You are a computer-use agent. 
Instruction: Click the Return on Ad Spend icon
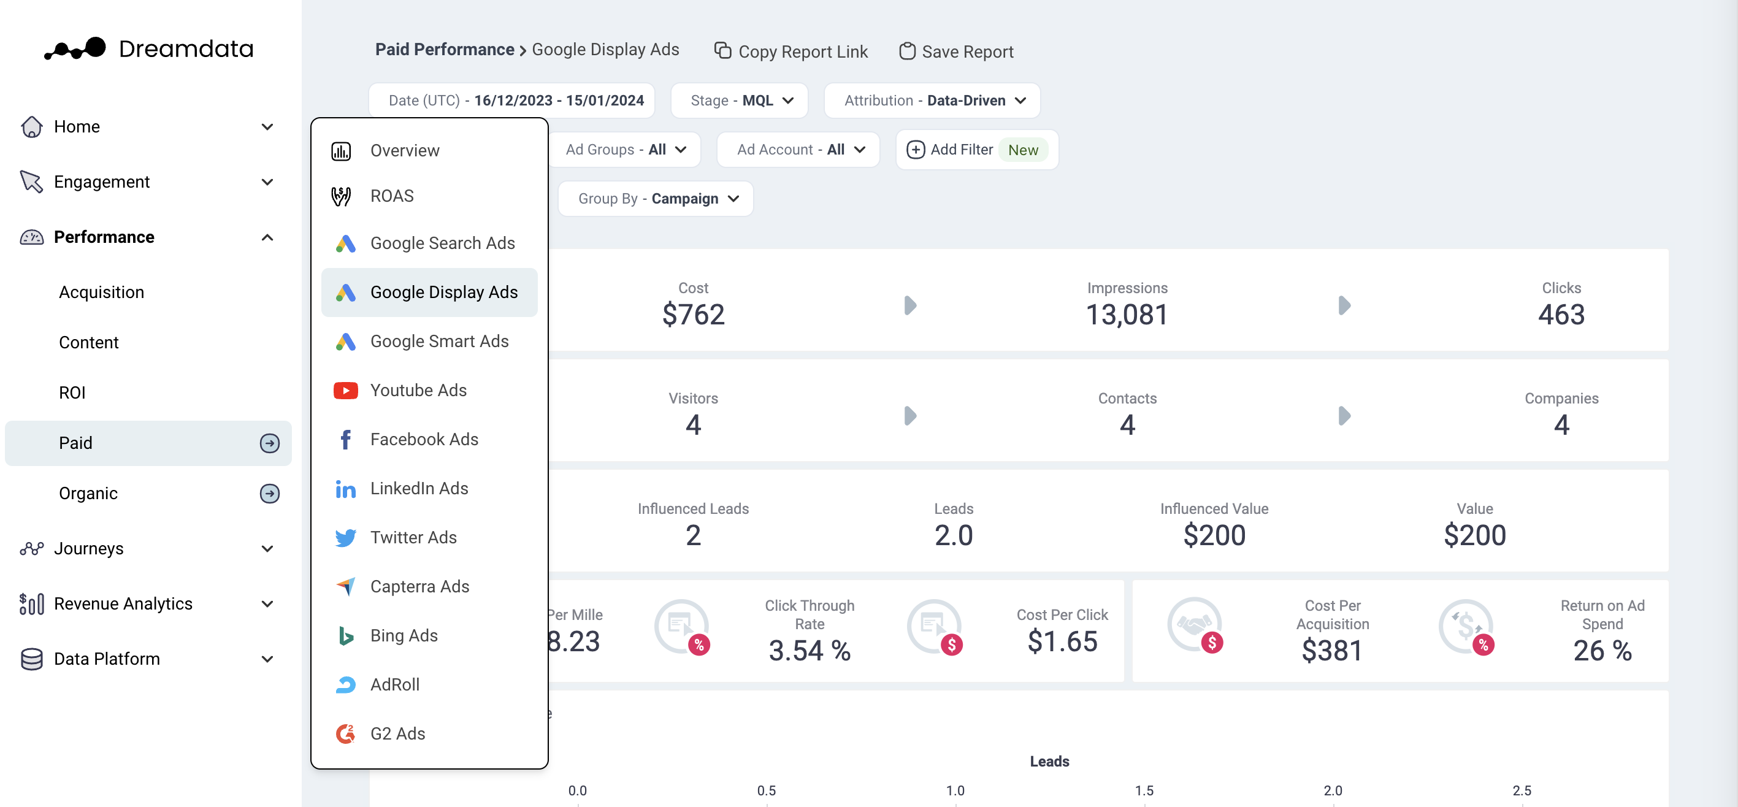tap(1466, 627)
